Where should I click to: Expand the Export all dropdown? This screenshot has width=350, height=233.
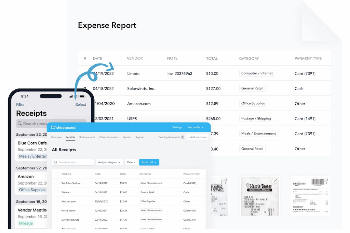pos(149,162)
